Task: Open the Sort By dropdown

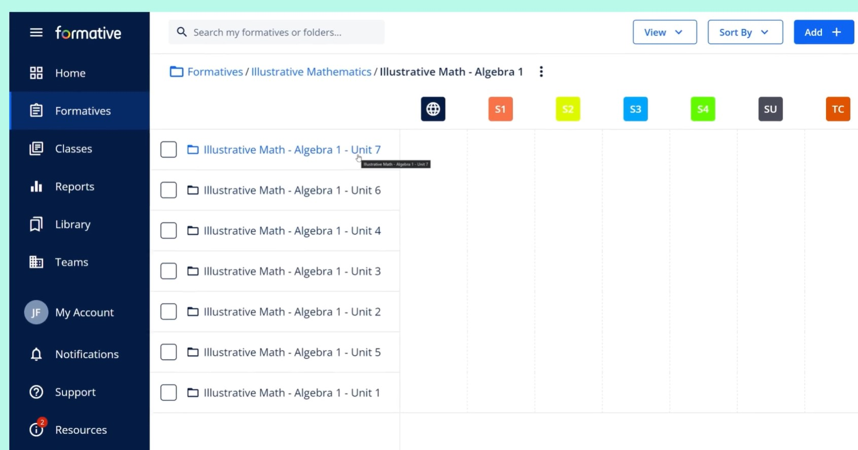Action: pyautogui.click(x=745, y=32)
